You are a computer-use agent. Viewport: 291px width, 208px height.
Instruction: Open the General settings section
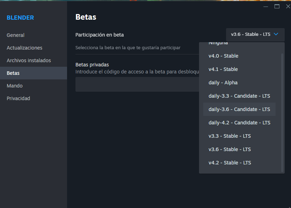pos(15,35)
